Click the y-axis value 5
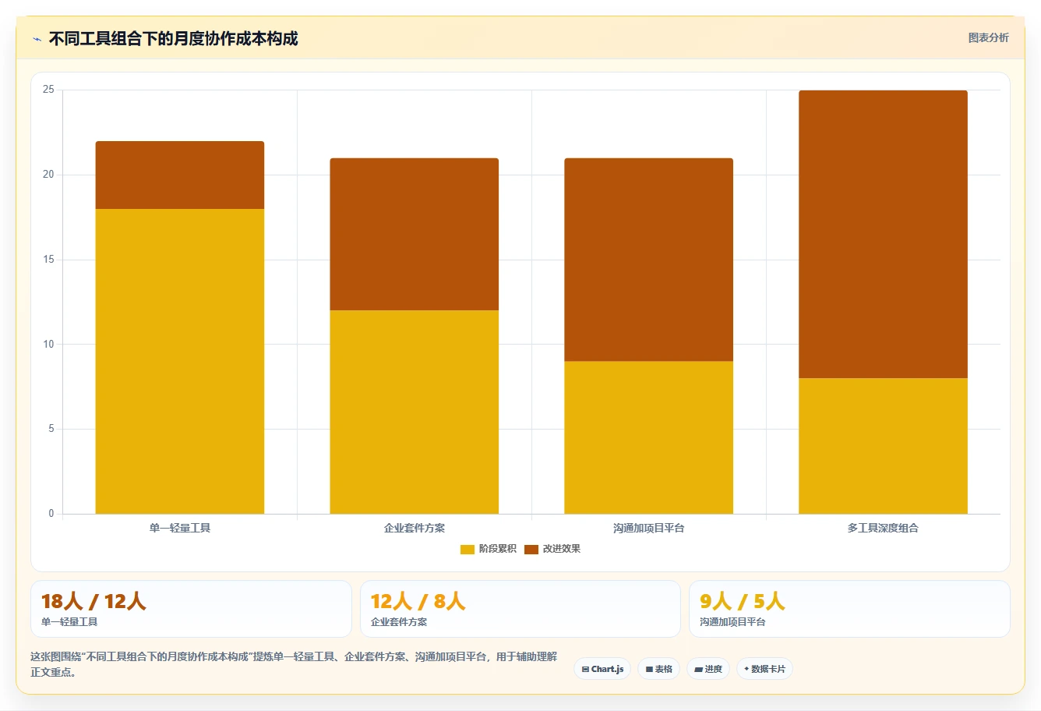The width and height of the screenshot is (1041, 711). (x=51, y=429)
